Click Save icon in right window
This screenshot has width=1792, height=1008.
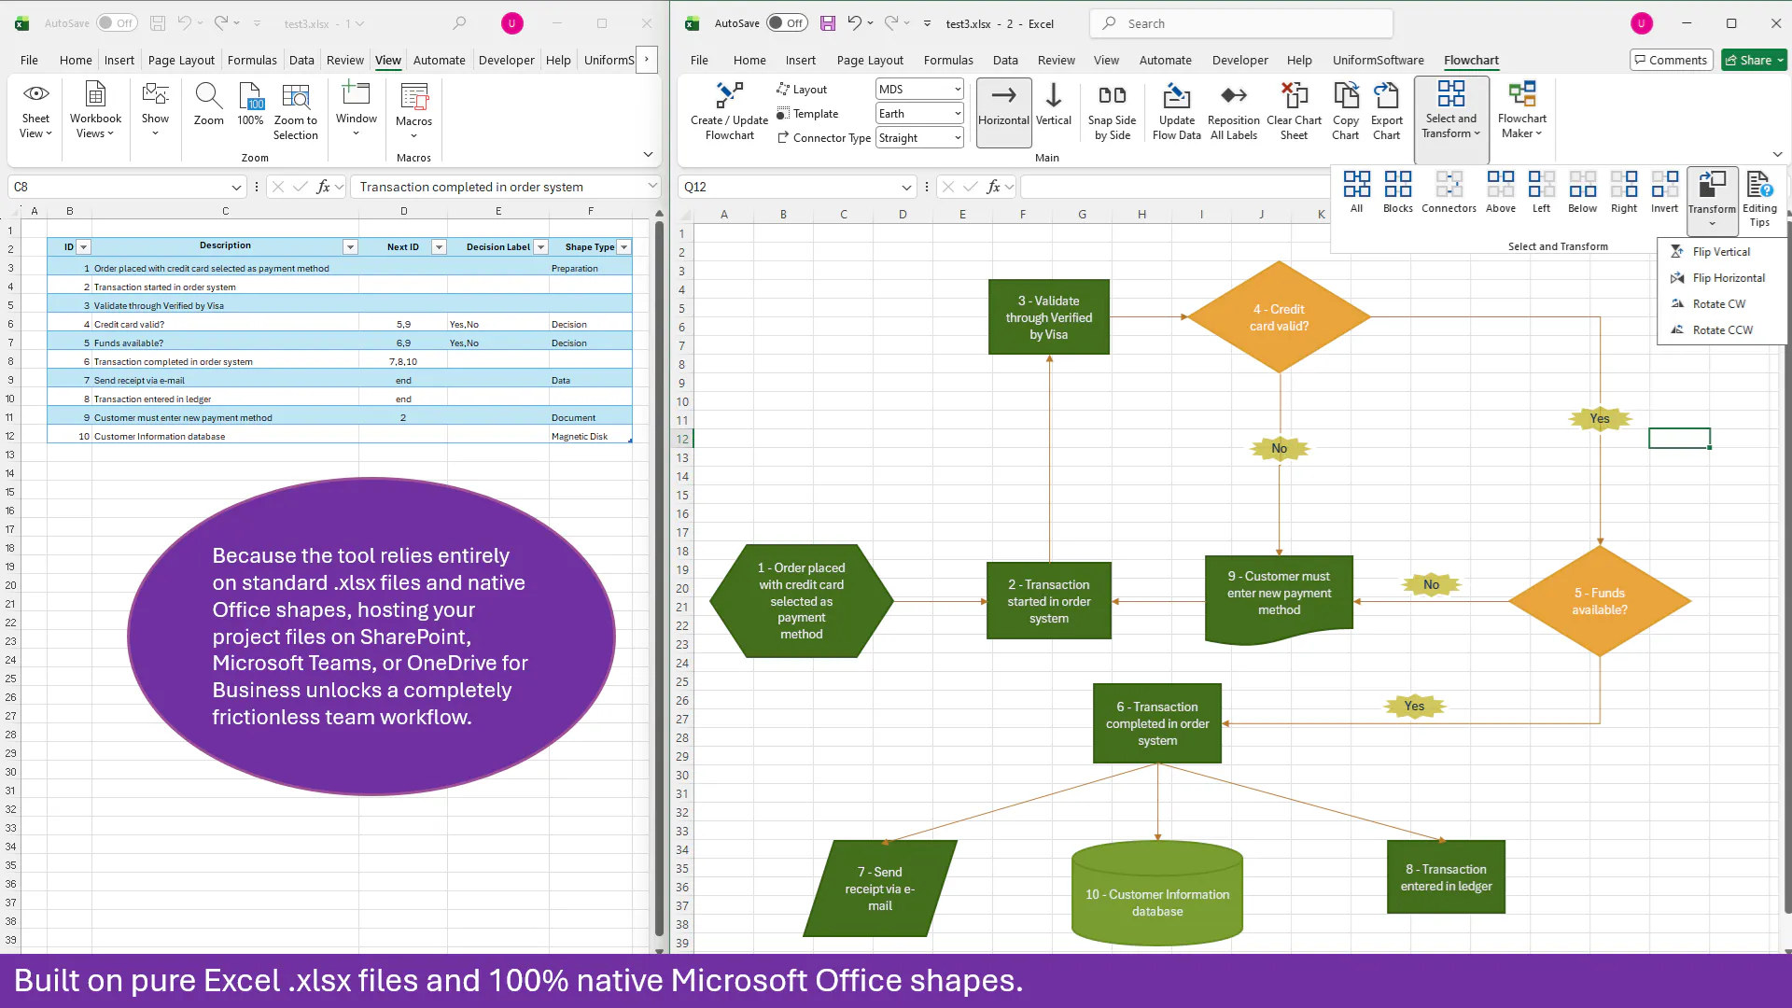[x=828, y=23]
